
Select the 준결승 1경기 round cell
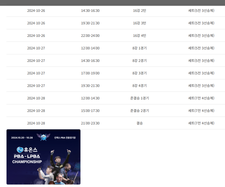[140, 98]
